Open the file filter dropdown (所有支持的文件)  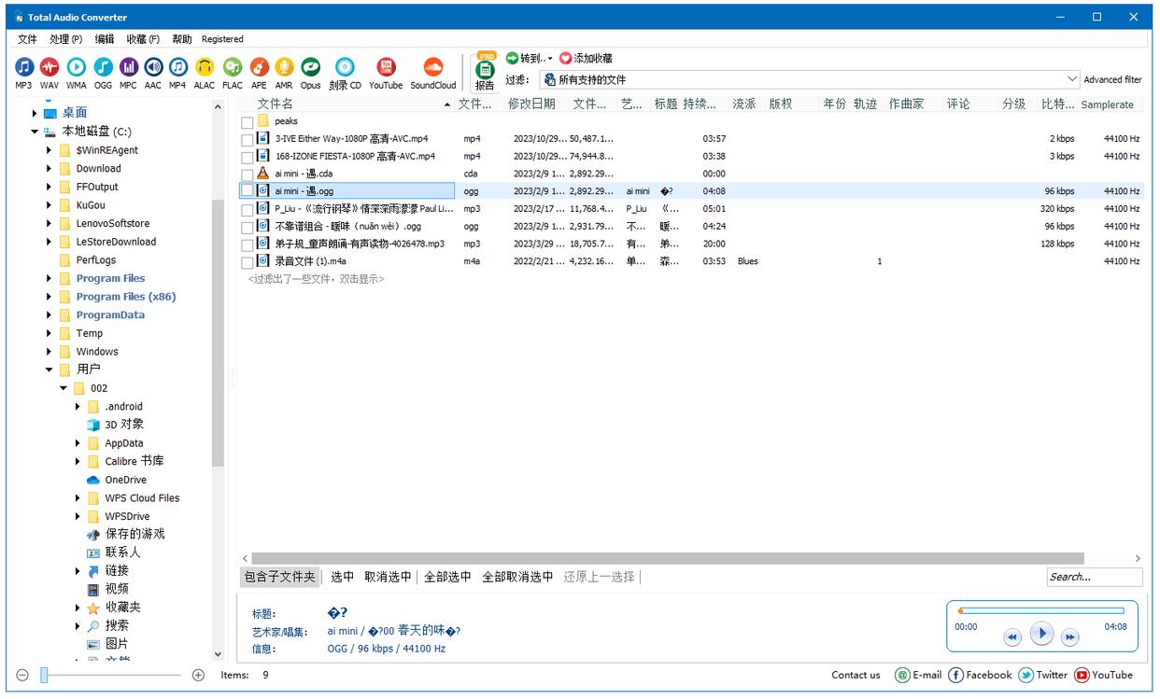pyautogui.click(x=1072, y=80)
